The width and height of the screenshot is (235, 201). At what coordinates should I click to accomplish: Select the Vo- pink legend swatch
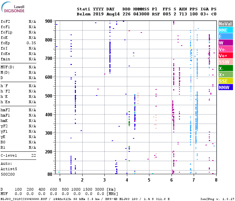point(226,49)
